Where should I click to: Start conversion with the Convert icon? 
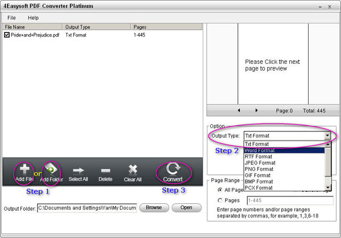[x=173, y=169]
